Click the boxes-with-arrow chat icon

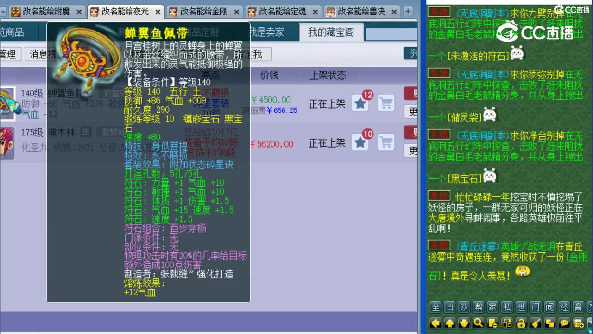click(507, 323)
